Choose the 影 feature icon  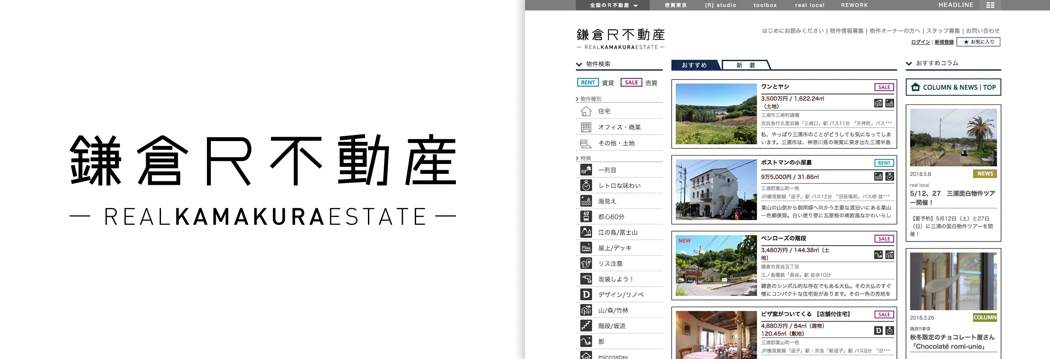pyautogui.click(x=586, y=341)
